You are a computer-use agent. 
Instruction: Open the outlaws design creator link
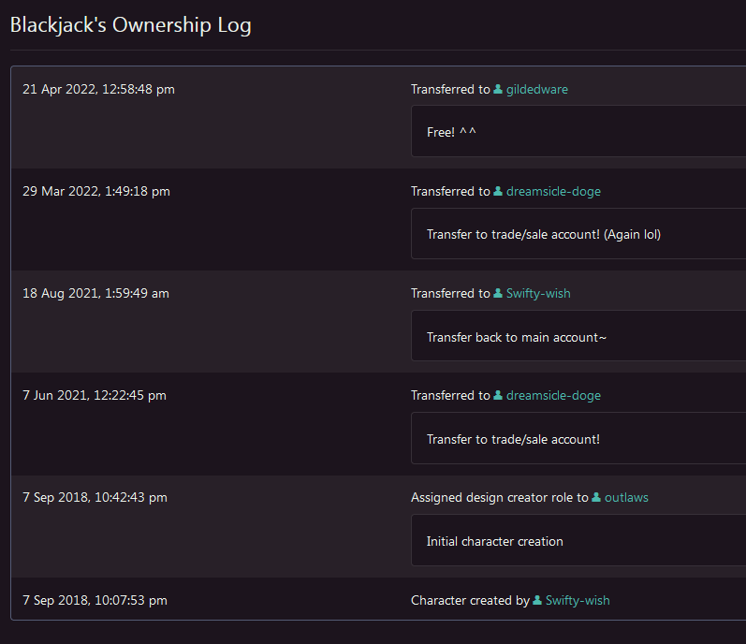626,498
